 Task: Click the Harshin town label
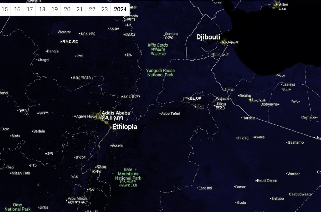pyautogui.click(x=249, y=118)
